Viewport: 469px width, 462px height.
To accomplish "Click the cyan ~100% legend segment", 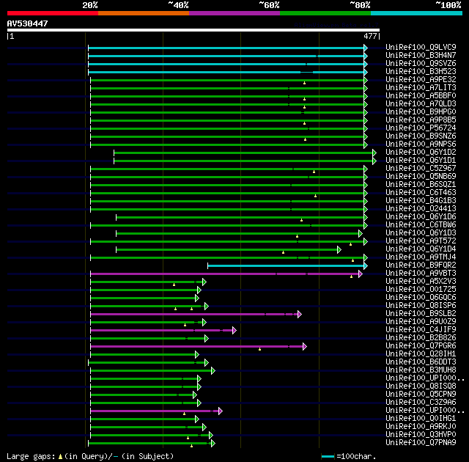I will point(417,13).
